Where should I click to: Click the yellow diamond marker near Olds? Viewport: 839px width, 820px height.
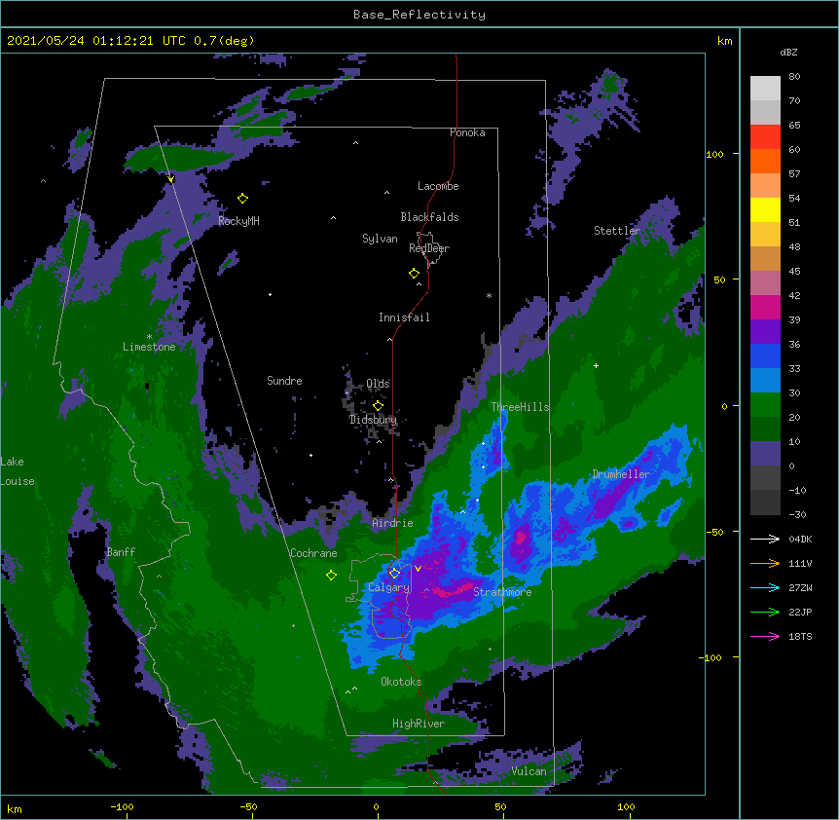(x=378, y=406)
